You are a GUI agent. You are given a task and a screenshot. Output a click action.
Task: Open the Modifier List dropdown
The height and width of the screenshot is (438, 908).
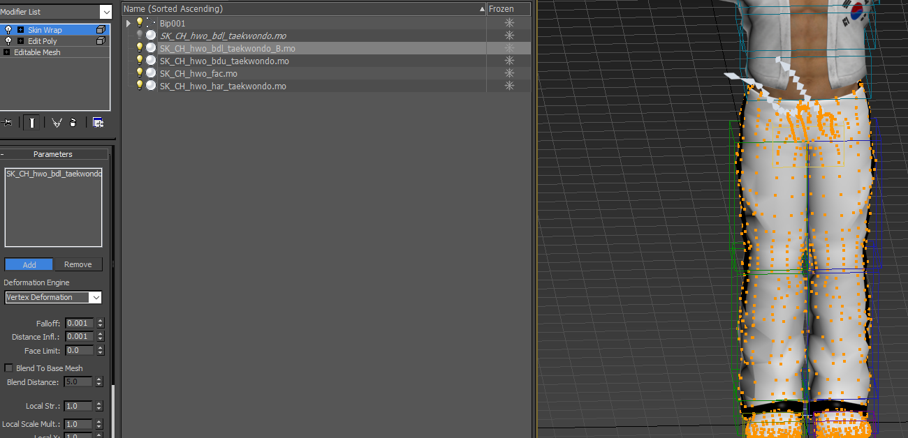105,11
